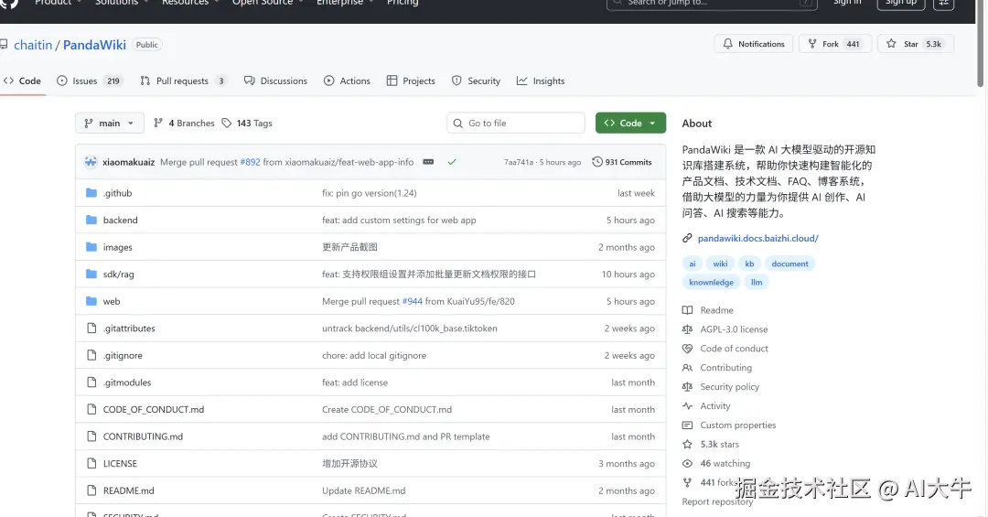This screenshot has width=988, height=517.
Task: Click the LICENSE file icon
Action: tap(91, 463)
